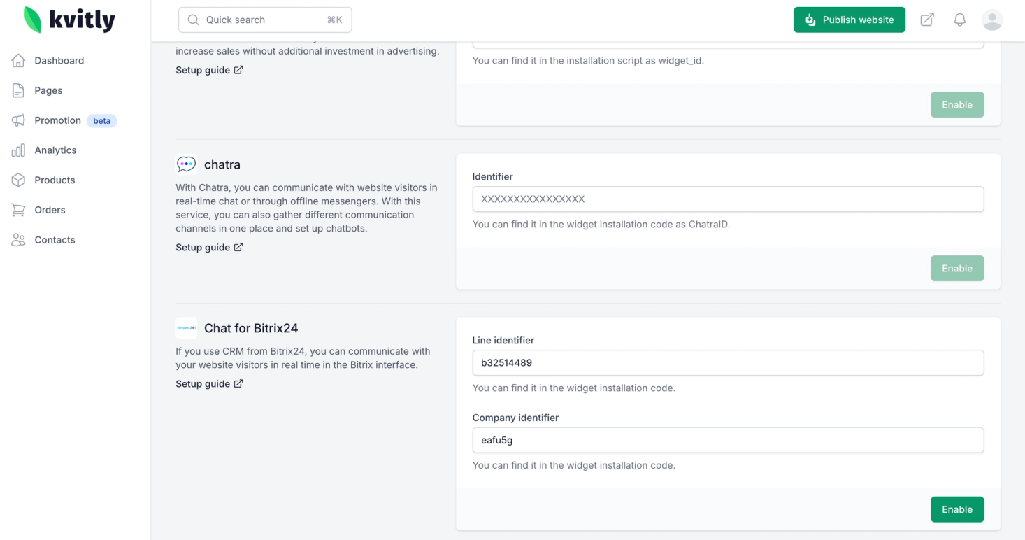Click the ⌘K shortcut hint
The width and height of the screenshot is (1025, 540).
(x=334, y=20)
